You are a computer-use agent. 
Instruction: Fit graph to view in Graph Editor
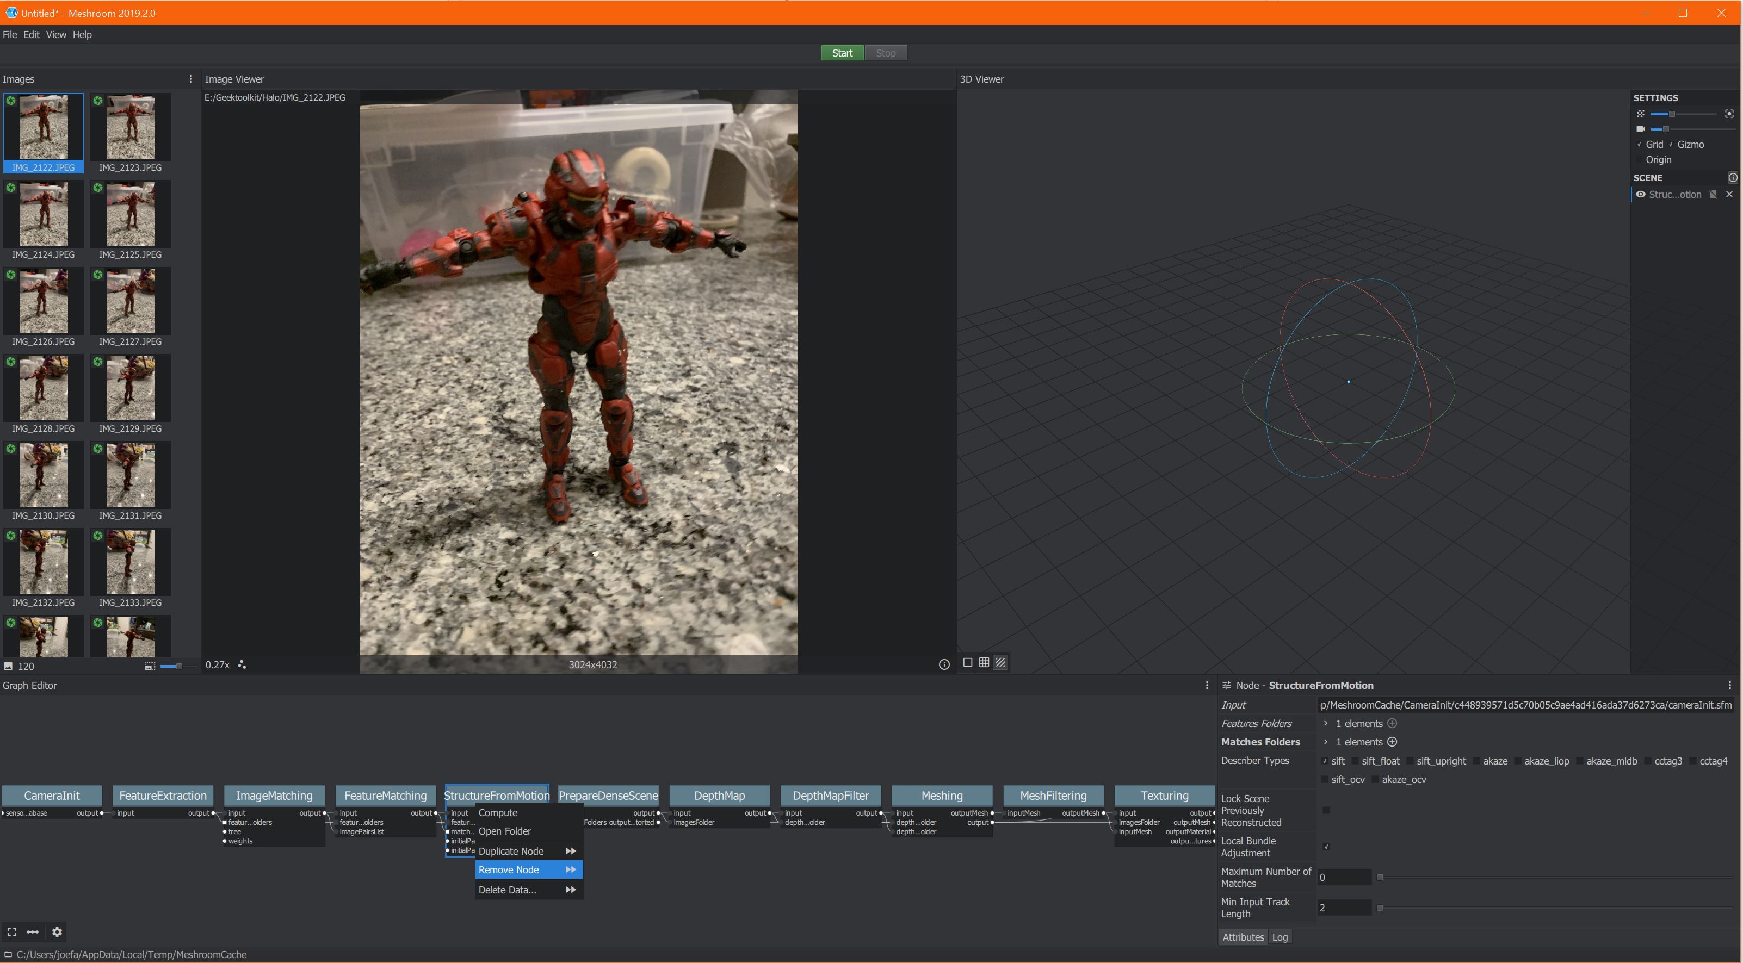click(11, 932)
